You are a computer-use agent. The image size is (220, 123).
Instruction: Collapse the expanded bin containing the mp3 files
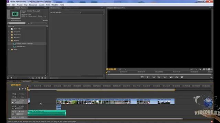coord(9,41)
